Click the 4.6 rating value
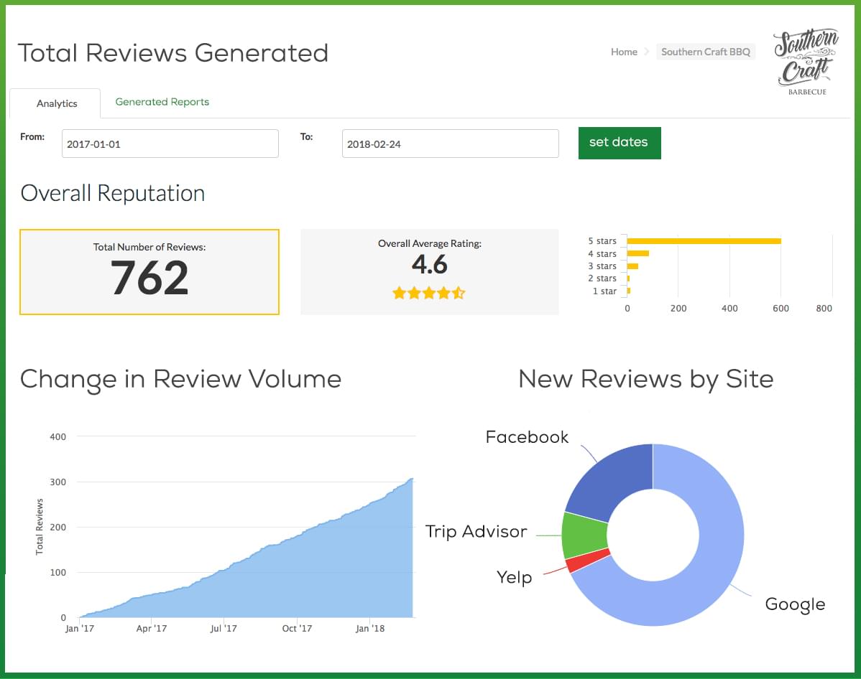861x679 pixels. click(429, 264)
